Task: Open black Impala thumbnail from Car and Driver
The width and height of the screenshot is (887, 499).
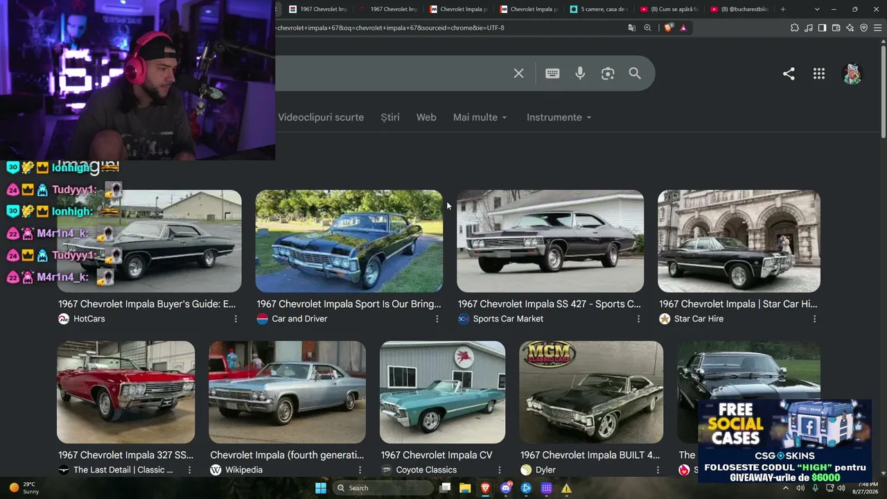Action: (349, 241)
